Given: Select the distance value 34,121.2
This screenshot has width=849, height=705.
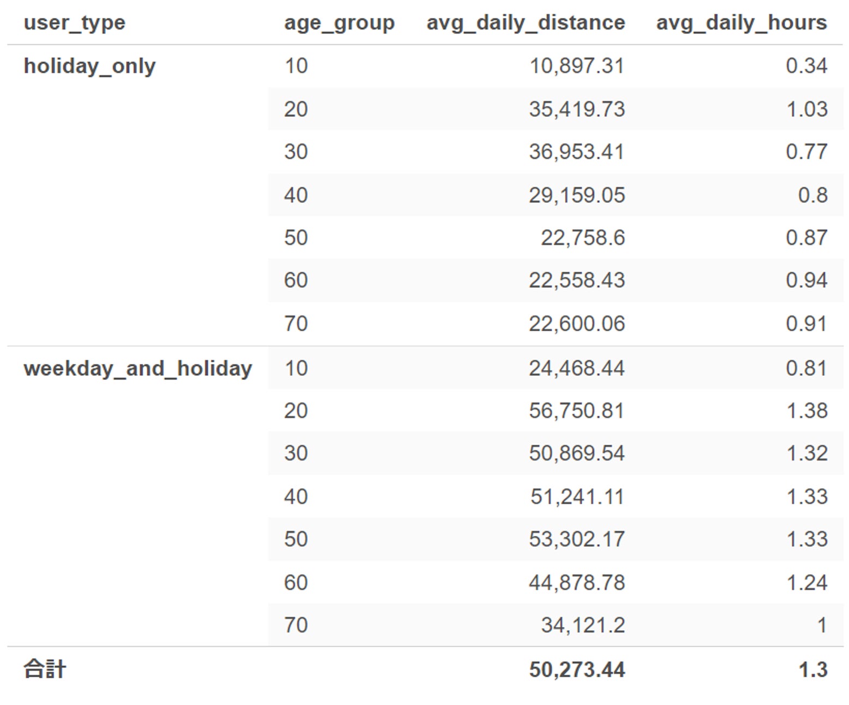Looking at the screenshot, I should (582, 625).
